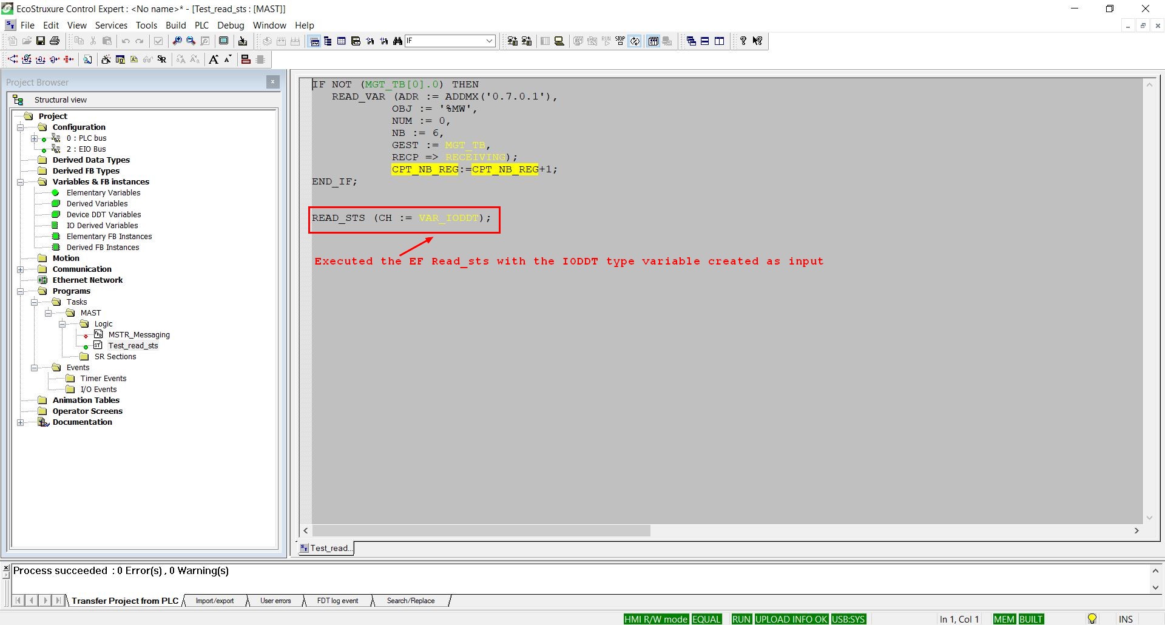This screenshot has height=625, width=1165.
Task: Collapse the MAST task node
Action: tap(48, 313)
